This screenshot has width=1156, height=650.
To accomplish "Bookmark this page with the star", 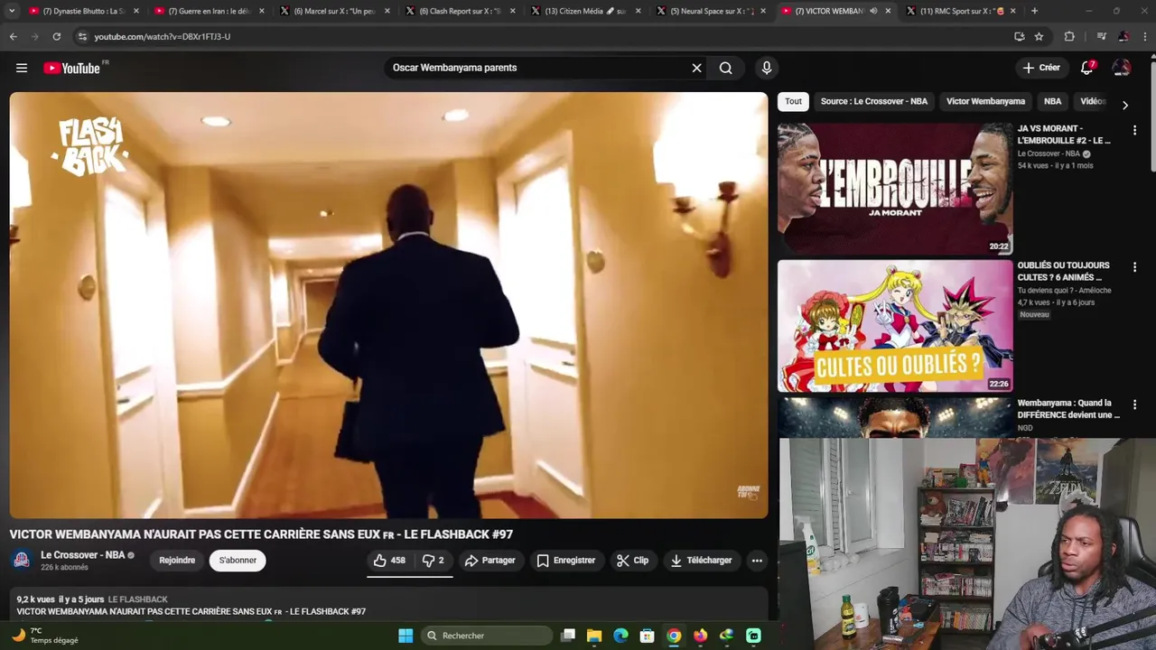I will coord(1039,36).
